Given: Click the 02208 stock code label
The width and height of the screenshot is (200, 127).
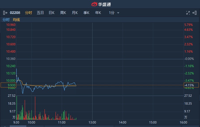Looking at the screenshot, I should point(15,13).
